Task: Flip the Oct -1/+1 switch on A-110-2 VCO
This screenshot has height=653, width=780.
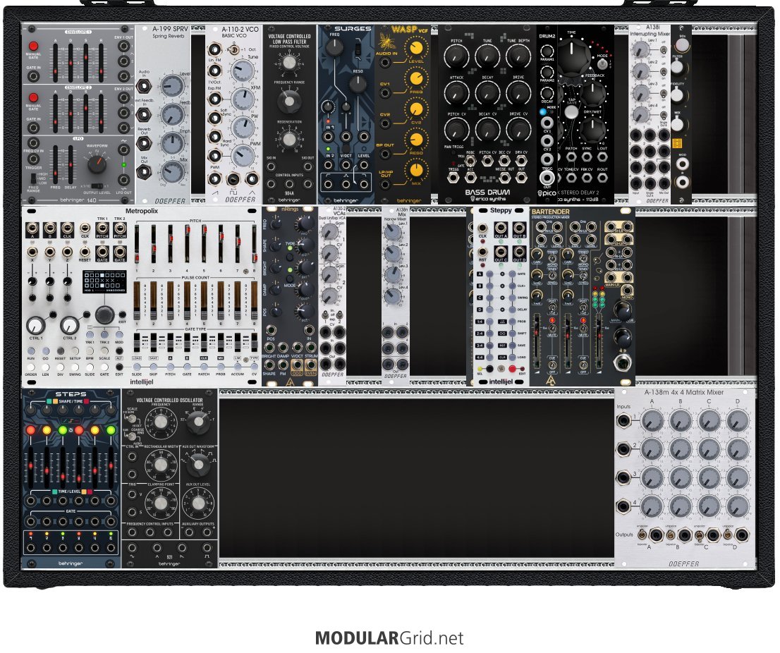Action: (233, 50)
